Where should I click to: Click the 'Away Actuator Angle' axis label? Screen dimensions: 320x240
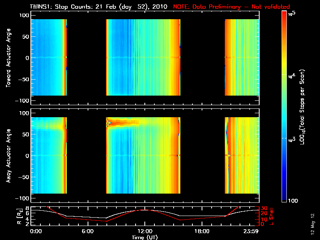[8, 156]
